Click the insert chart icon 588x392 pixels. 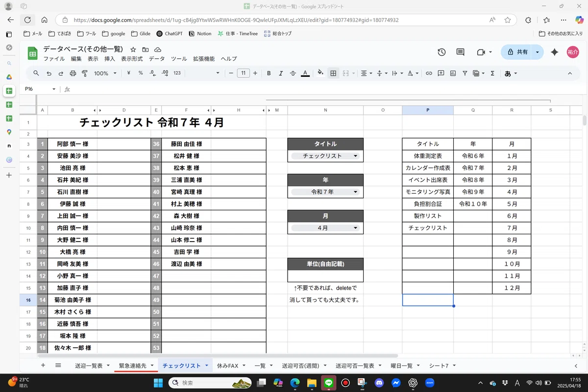point(453,73)
